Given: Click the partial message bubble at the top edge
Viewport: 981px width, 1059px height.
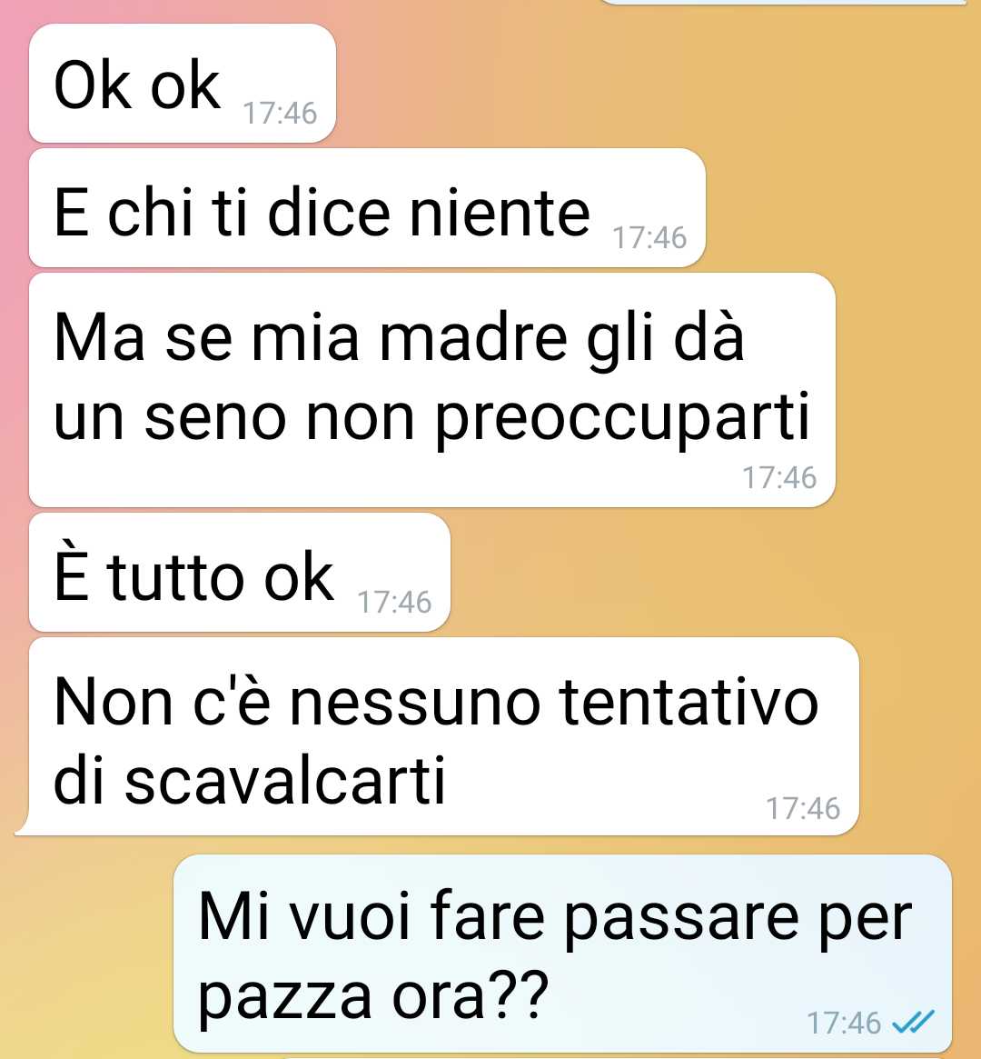Looking at the screenshot, I should (783, 2).
